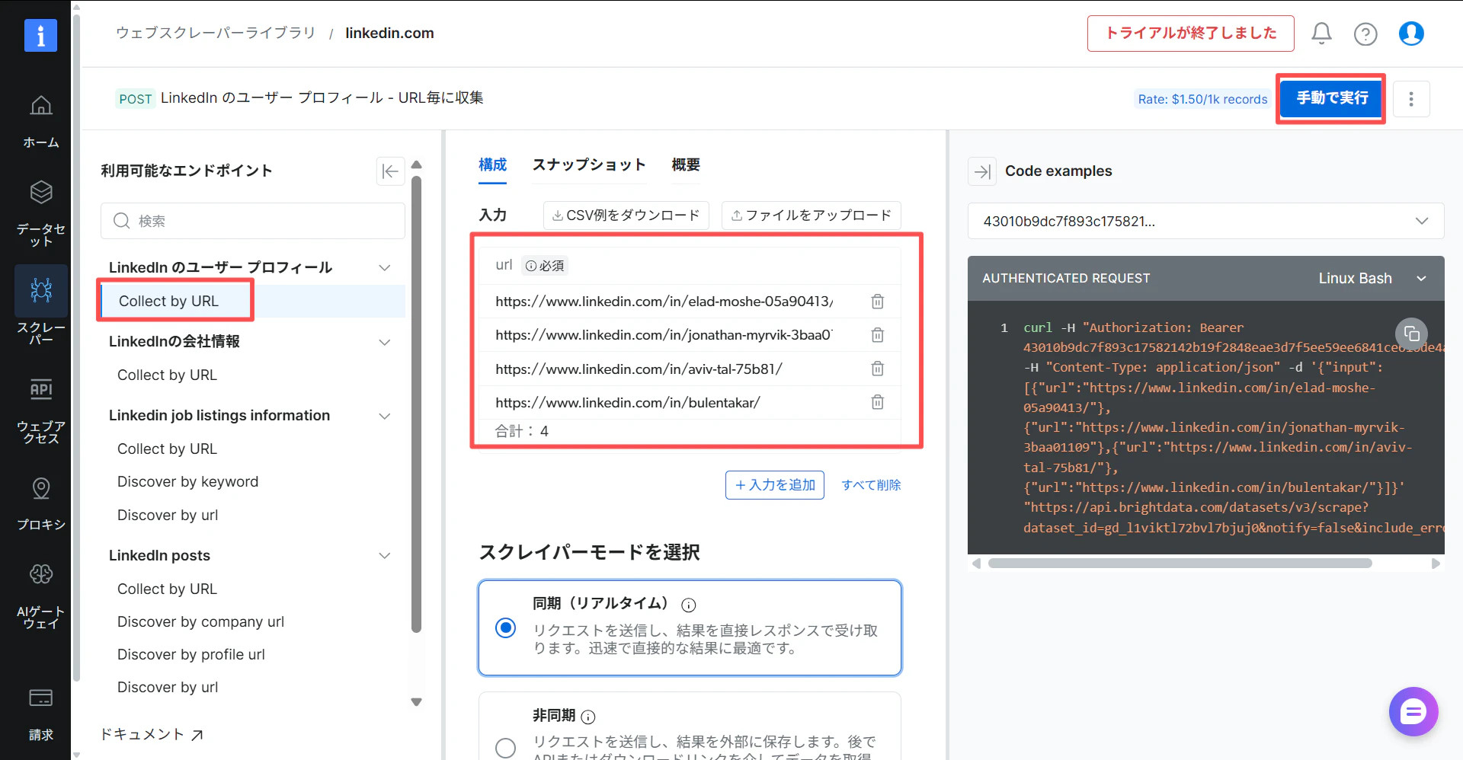1463x760 pixels.
Task: Open the AIゲートウェイ icon
Action: coord(41,573)
